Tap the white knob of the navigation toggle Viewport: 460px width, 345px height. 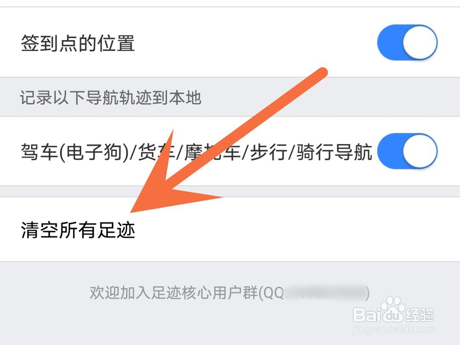click(x=420, y=151)
